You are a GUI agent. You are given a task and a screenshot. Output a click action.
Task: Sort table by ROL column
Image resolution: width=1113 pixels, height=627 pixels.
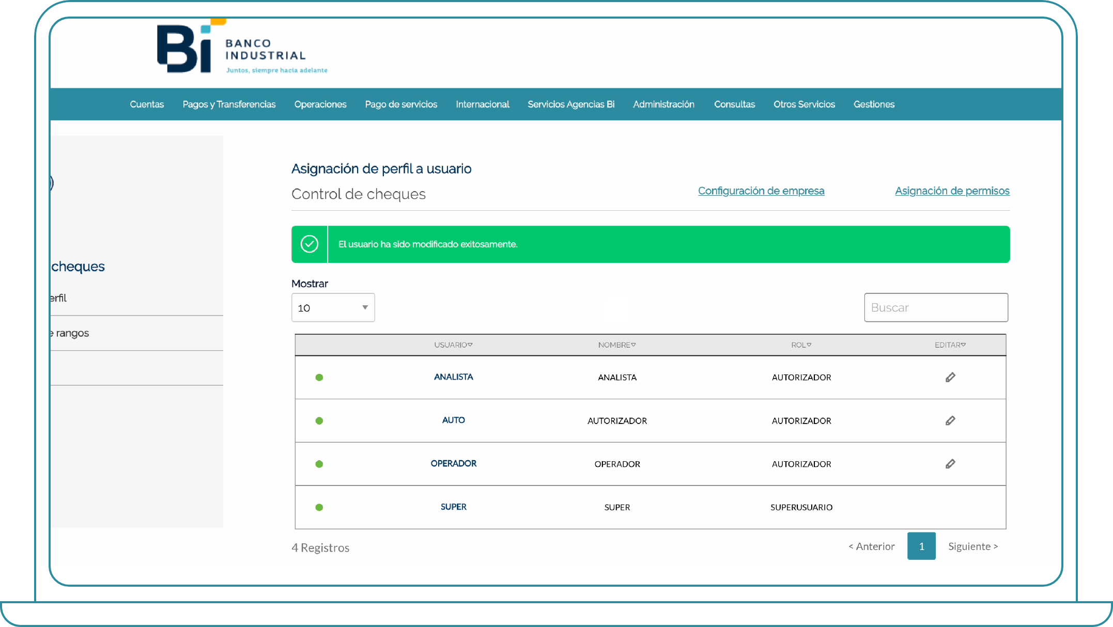click(x=801, y=345)
